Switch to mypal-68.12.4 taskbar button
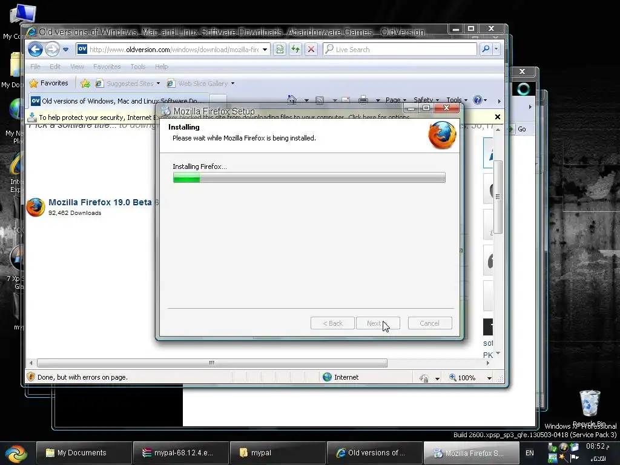This screenshot has width=620, height=465. coord(180,453)
